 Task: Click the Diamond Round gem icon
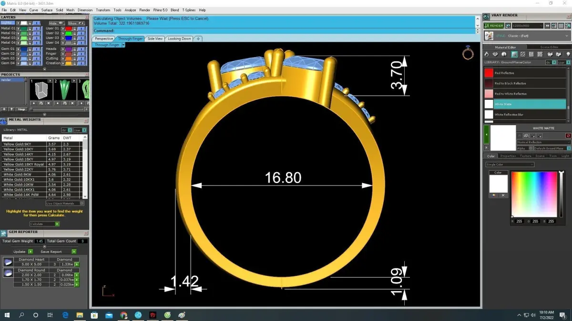(8, 273)
